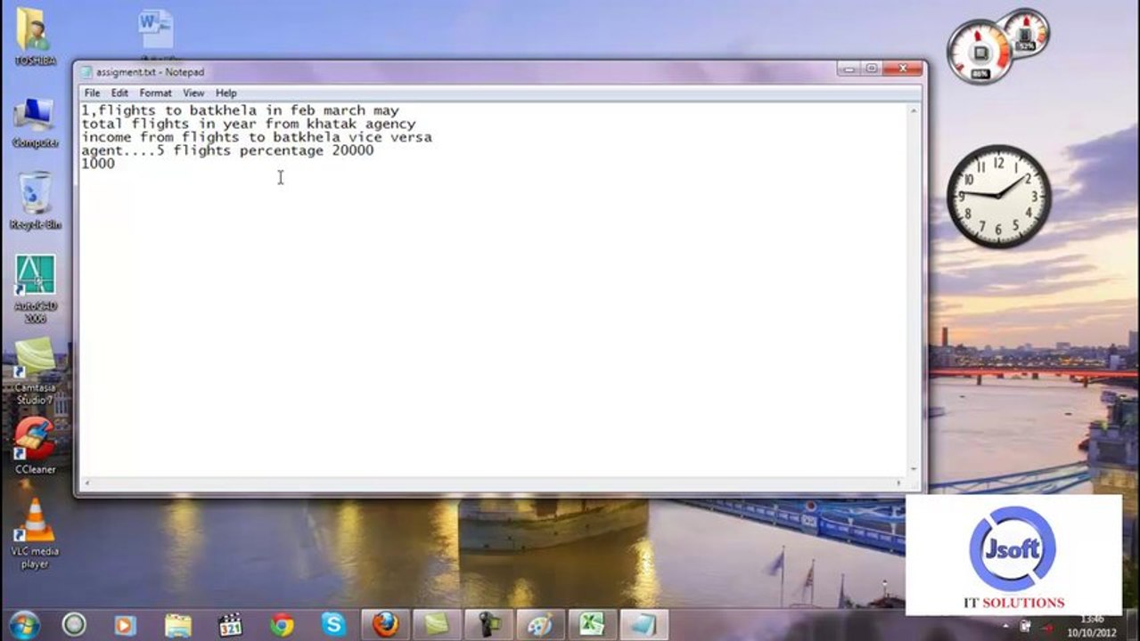Launch AutoCAD 2006 from desktop
Screen dimensions: 1140x641
(x=35, y=288)
